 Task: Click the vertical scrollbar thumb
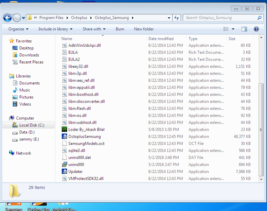tap(261, 130)
